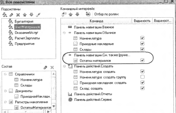
Task: Move subsystem up in Подсистемы toolbar
Action: tap(25, 15)
